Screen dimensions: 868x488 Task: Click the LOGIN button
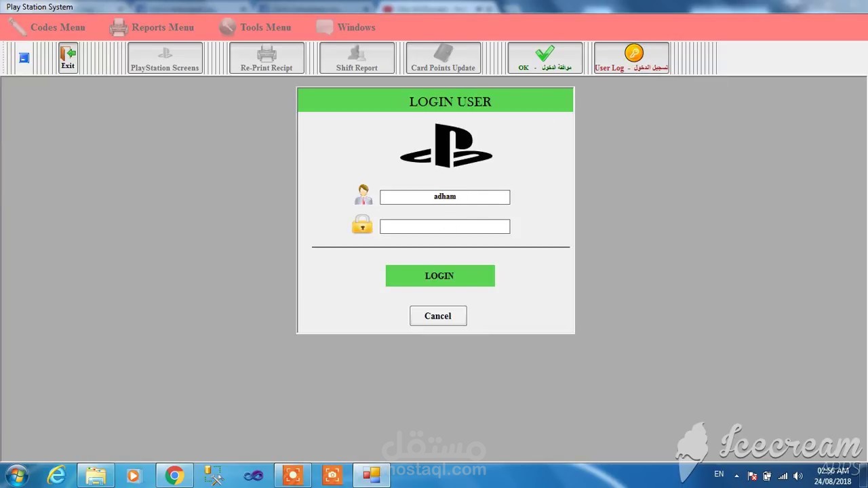pos(439,275)
